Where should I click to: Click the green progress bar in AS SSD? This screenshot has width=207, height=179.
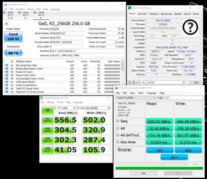160,168
